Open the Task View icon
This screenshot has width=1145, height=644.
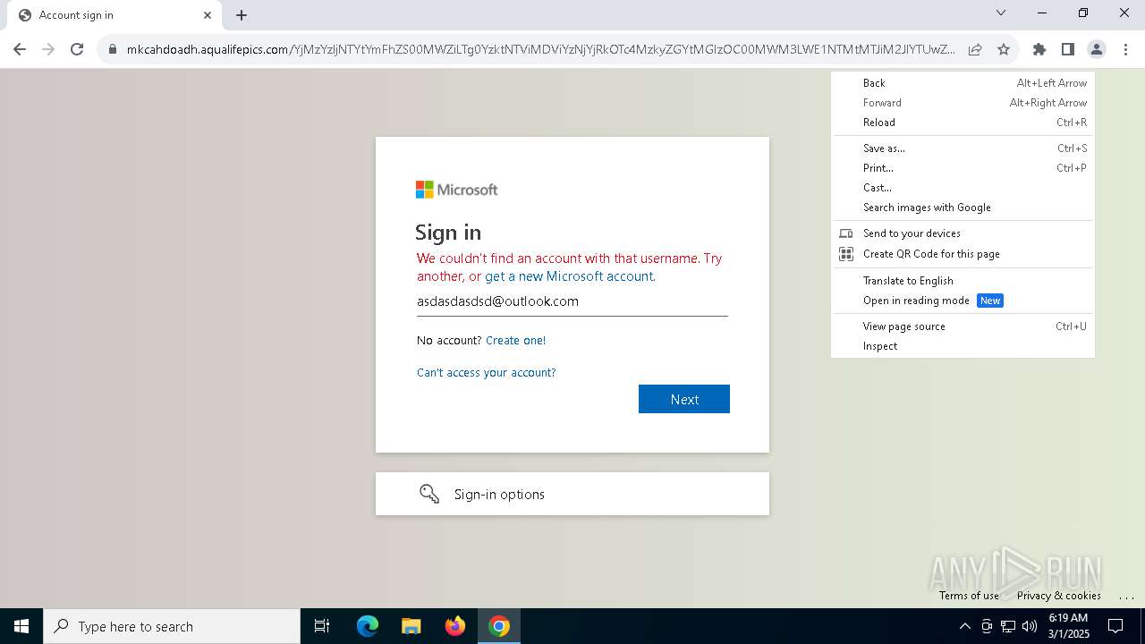[x=322, y=626]
